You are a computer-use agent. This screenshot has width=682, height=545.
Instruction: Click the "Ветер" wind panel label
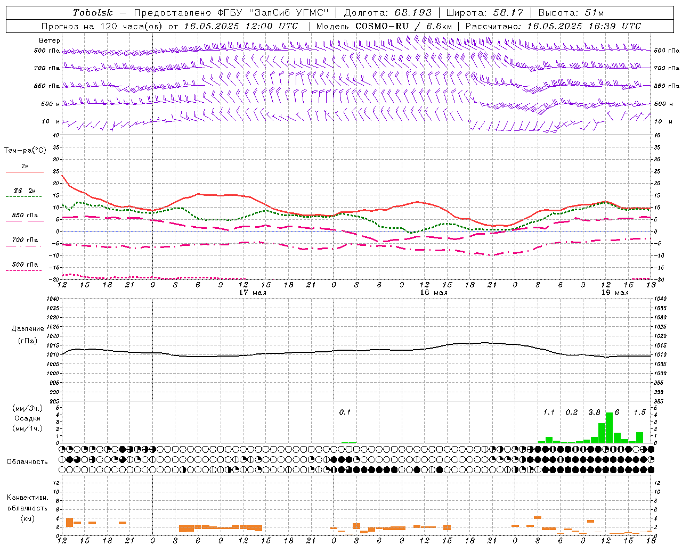50,40
